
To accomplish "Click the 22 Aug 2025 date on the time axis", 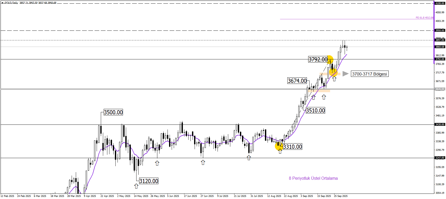I will pyautogui.click(x=291, y=196).
